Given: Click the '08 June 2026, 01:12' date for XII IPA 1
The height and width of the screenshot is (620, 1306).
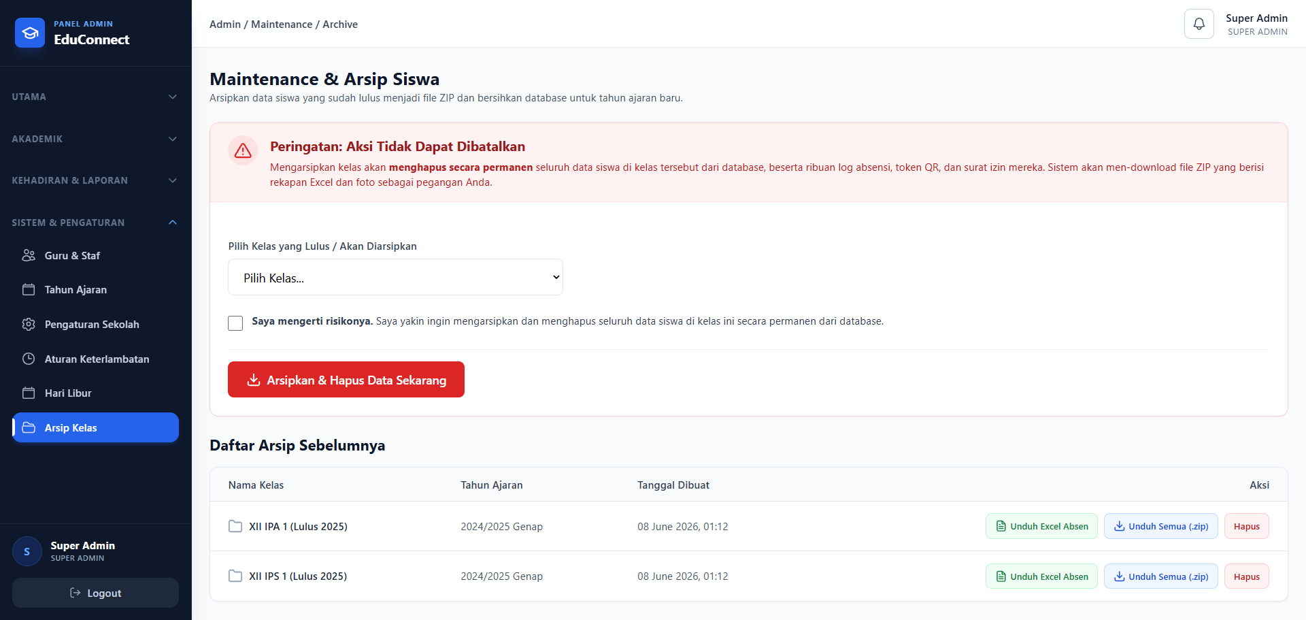Looking at the screenshot, I should pyautogui.click(x=682, y=526).
